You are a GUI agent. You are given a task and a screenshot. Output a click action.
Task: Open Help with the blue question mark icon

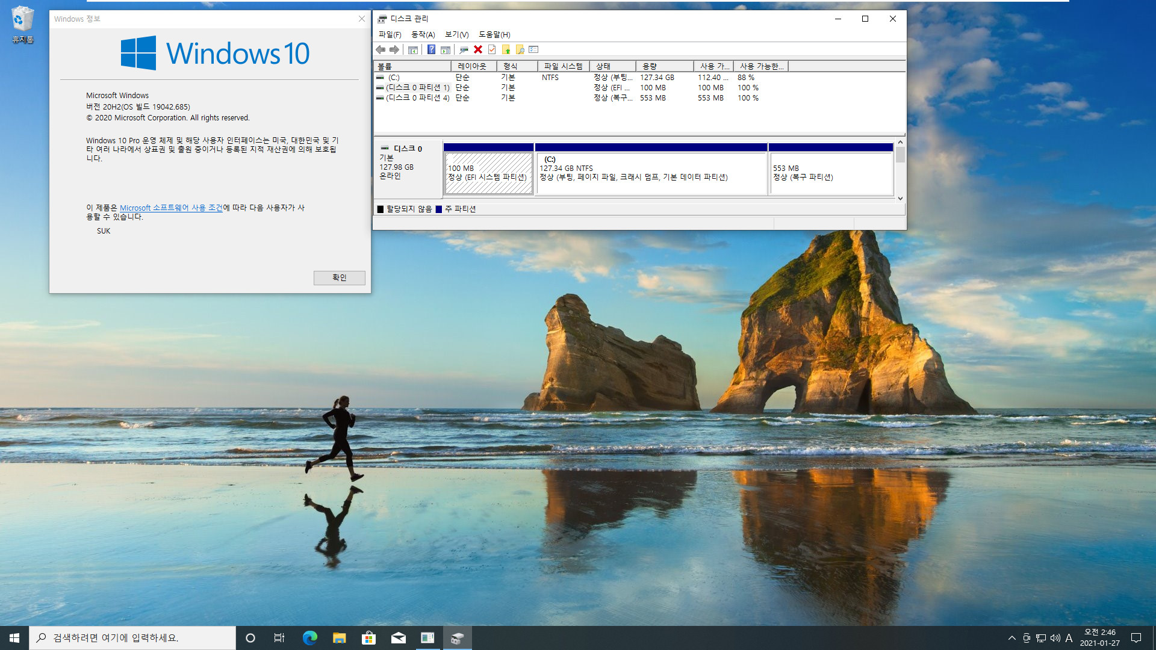point(431,50)
